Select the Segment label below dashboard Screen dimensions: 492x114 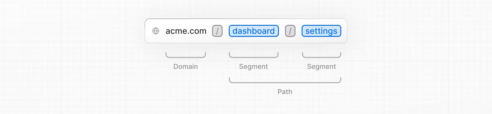(254, 67)
